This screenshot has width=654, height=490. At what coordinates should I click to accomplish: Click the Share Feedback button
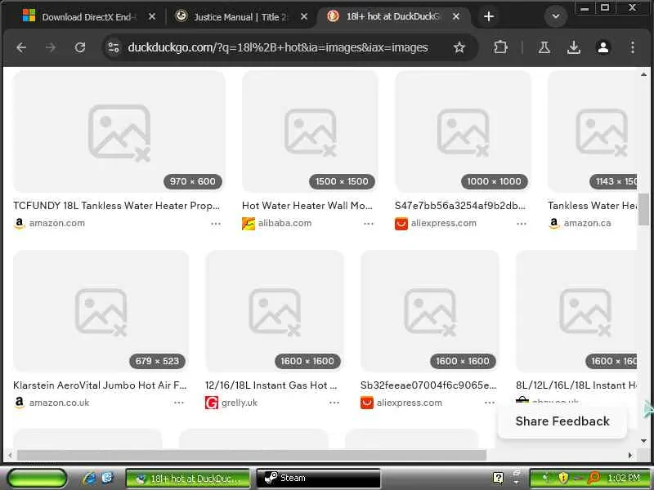[562, 421]
